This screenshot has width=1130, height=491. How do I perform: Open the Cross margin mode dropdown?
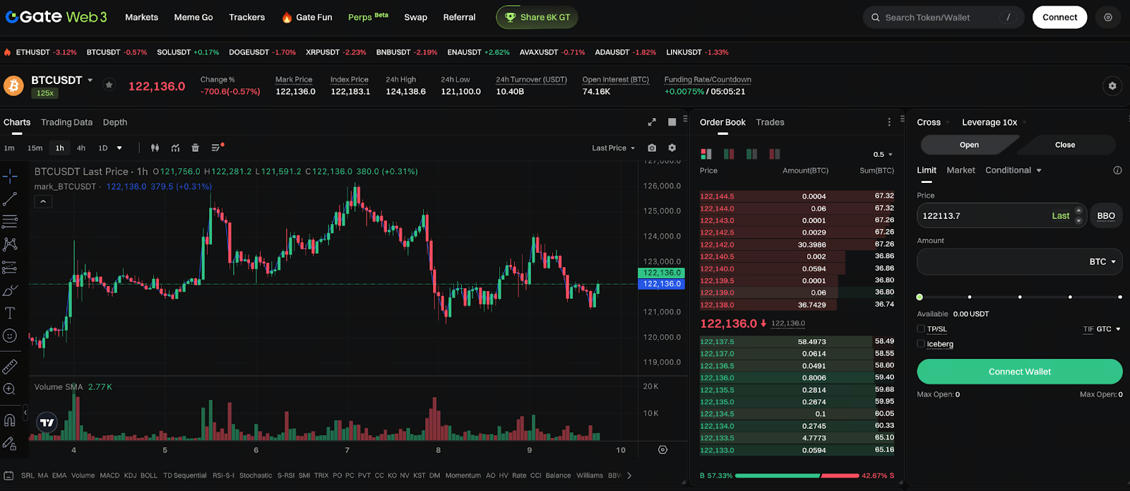click(x=933, y=122)
